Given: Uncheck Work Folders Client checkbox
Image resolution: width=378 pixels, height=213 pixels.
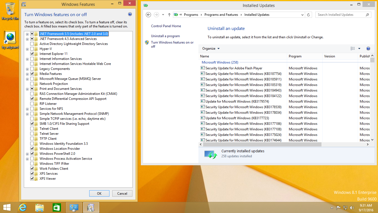Looking at the screenshot, I should (32, 169).
